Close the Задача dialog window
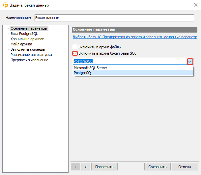201x175 pixels. pos(192,5)
